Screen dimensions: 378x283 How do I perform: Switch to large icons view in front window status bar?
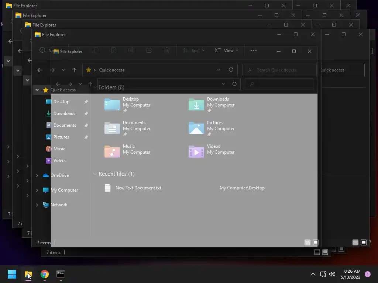pos(316,242)
